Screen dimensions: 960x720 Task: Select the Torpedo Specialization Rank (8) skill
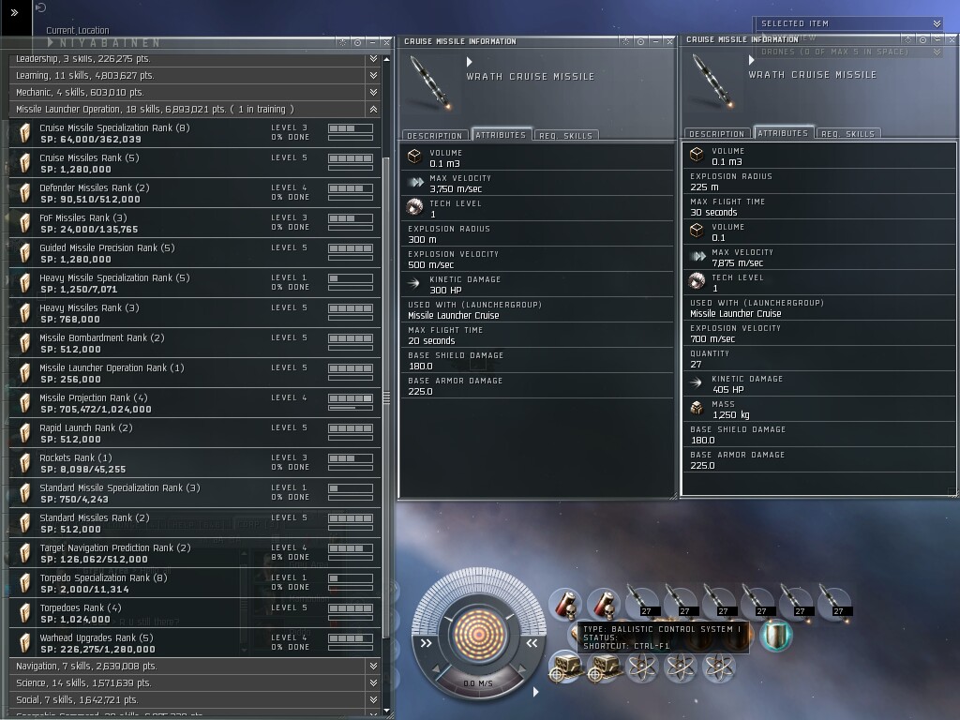195,583
